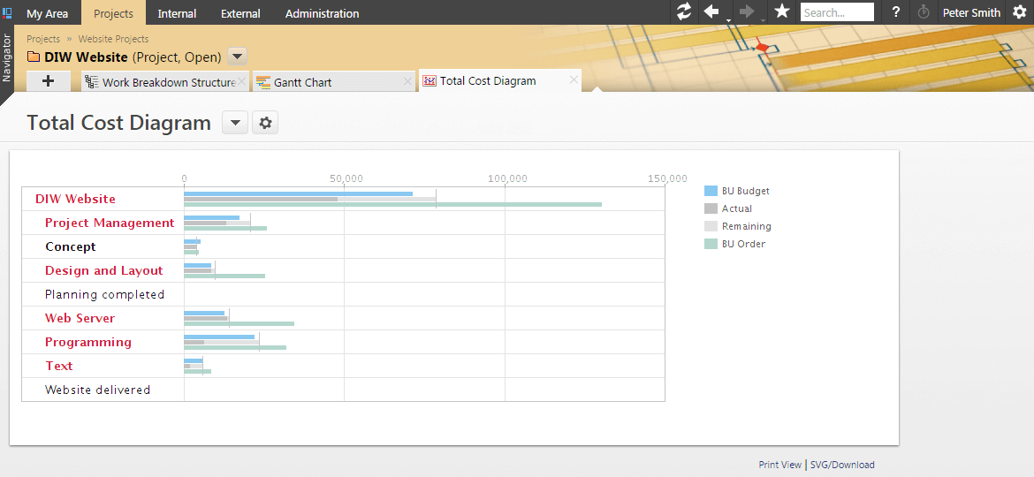Image resolution: width=1034 pixels, height=477 pixels.
Task: Click the 100,000 axis label
Action: 507,178
